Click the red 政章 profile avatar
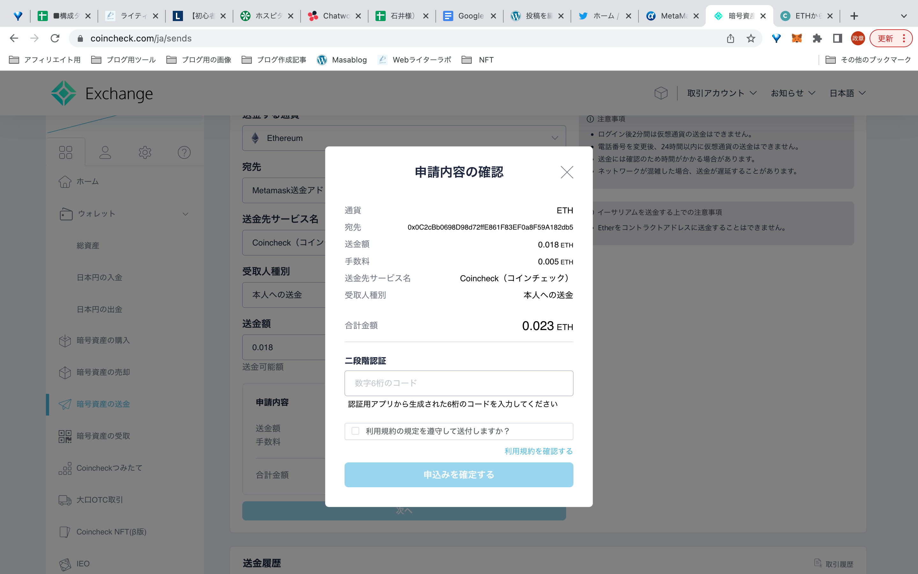This screenshot has width=918, height=574. [x=858, y=38]
